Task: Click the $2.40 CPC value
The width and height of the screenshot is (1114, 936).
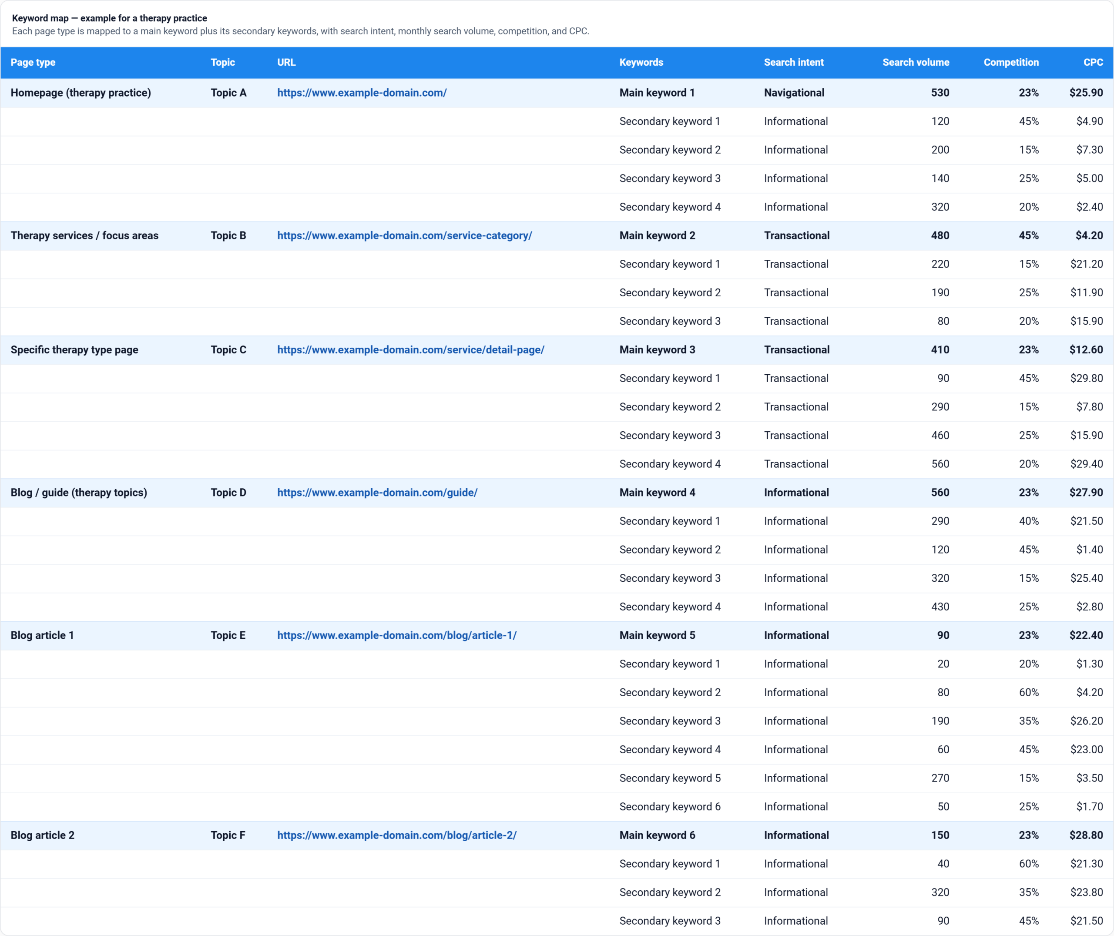Action: [1090, 208]
